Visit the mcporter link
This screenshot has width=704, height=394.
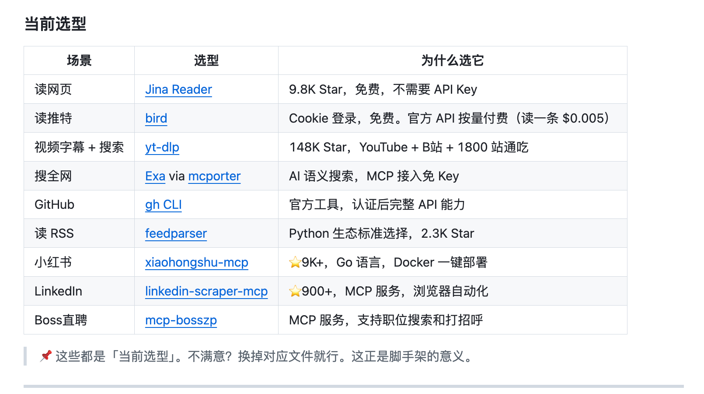(x=214, y=176)
